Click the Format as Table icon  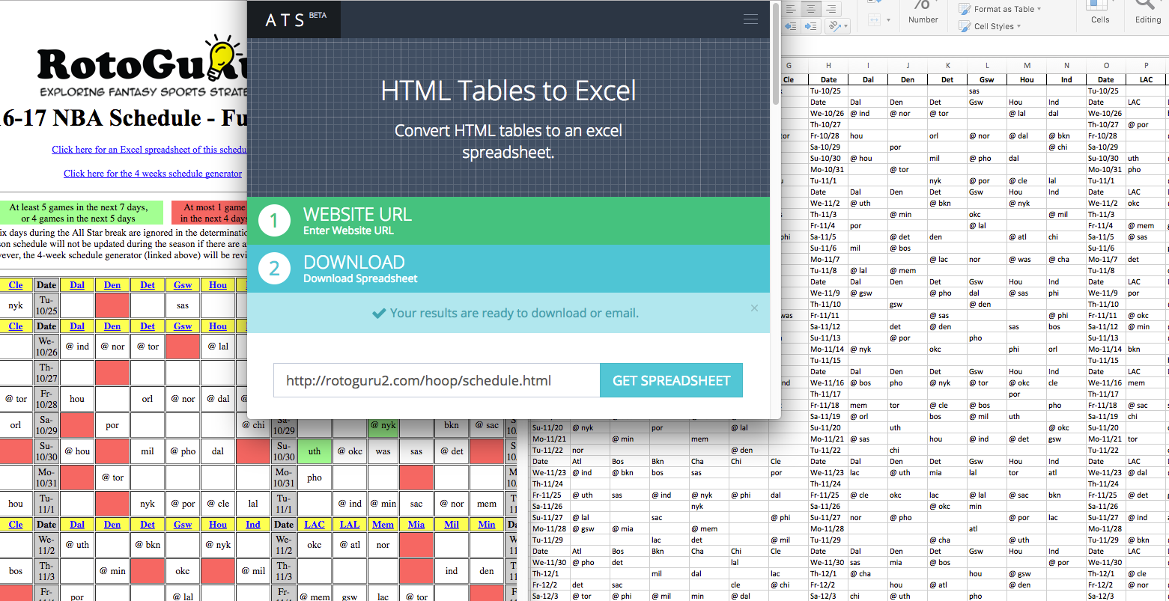(x=965, y=9)
